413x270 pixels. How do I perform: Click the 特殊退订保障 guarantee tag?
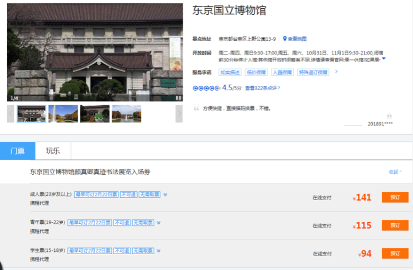(313, 72)
